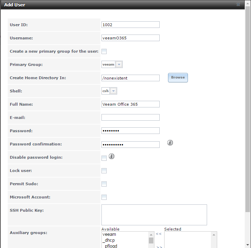Click the Available list scroll up arrow
The image size is (251, 248).
click(151, 235)
